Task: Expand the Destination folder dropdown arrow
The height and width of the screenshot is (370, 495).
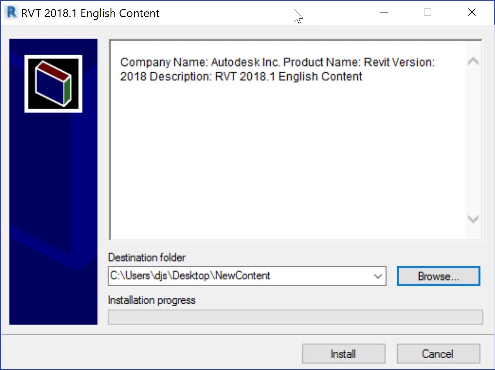Action: click(378, 276)
